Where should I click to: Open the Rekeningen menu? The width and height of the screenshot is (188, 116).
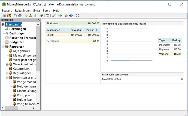tap(23, 11)
